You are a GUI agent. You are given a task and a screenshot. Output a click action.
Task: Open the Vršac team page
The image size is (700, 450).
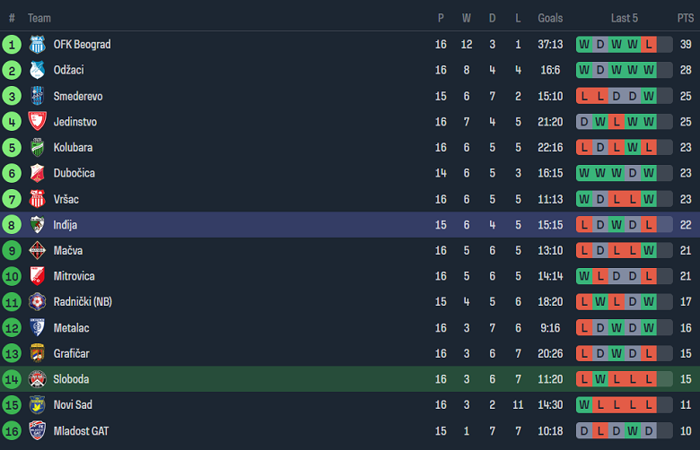click(66, 199)
